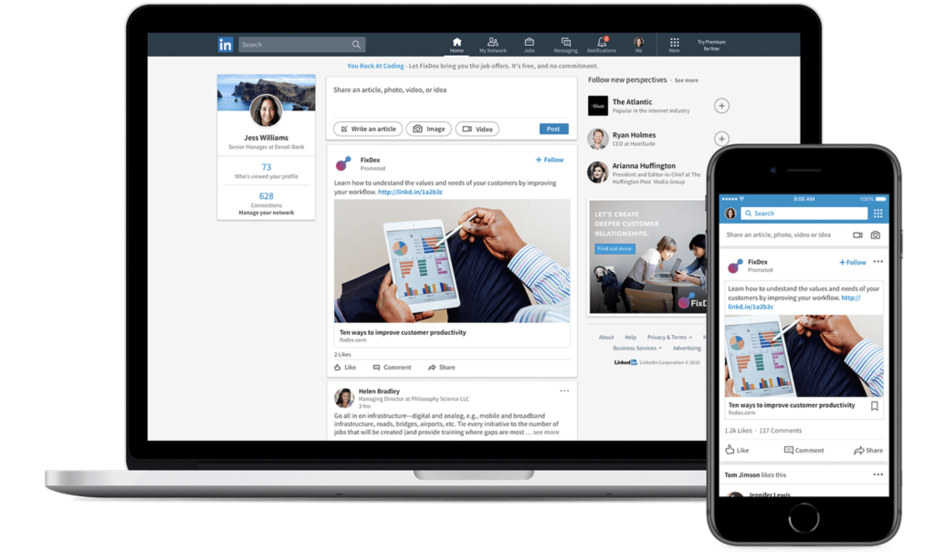The height and width of the screenshot is (552, 935).
Task: Click the blue Post button
Action: click(554, 129)
